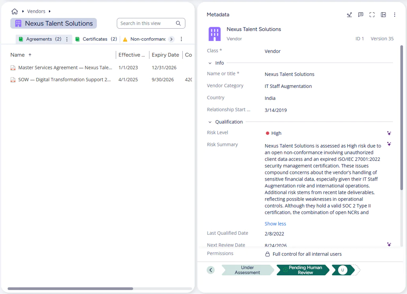Click the lock icon beside Permissions
Screen dimensions: 407x294
point(267,254)
